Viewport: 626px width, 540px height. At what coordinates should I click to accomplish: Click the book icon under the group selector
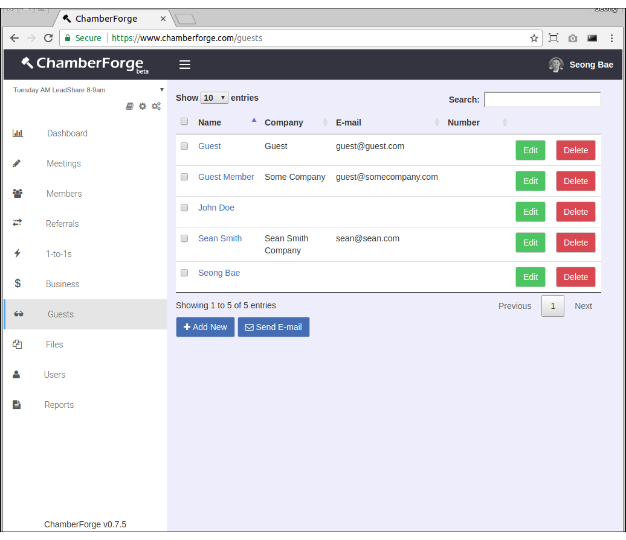tap(129, 106)
